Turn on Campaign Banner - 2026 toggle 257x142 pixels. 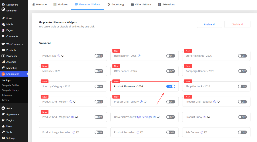point(242,71)
